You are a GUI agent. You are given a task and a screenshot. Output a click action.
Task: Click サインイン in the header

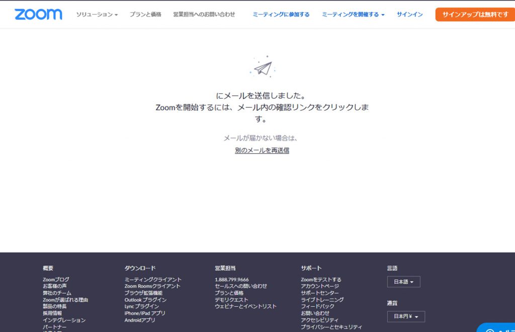pos(409,15)
